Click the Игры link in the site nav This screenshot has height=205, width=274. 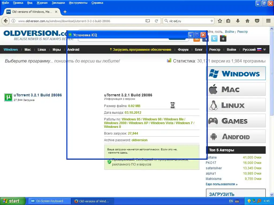(x=57, y=49)
